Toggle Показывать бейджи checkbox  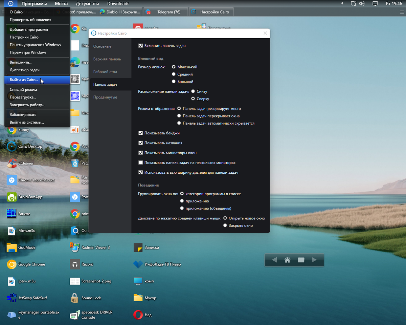click(x=141, y=133)
